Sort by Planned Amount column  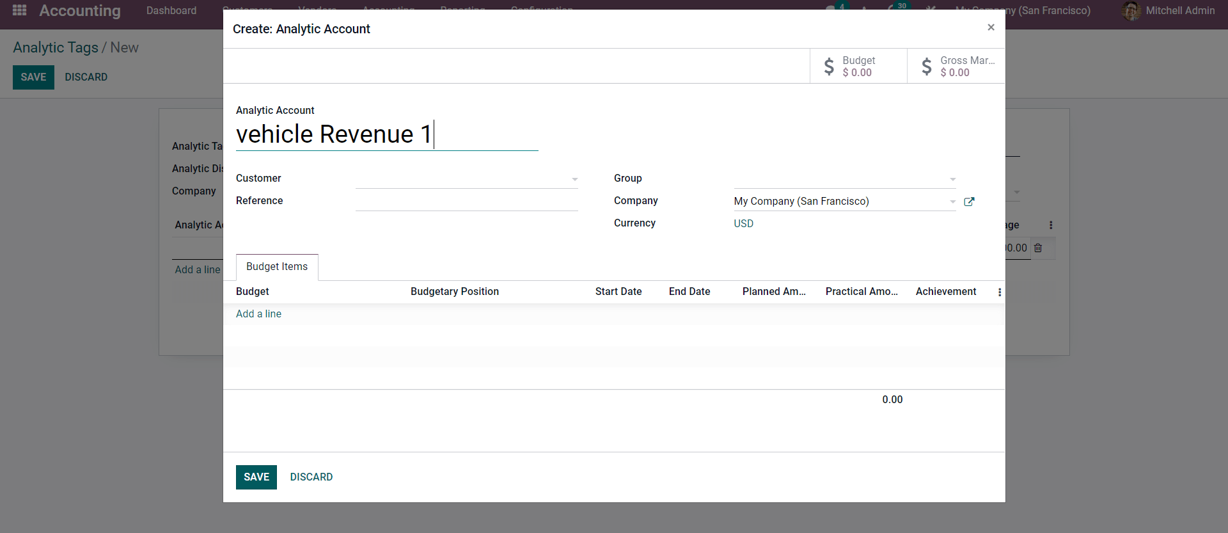774,292
